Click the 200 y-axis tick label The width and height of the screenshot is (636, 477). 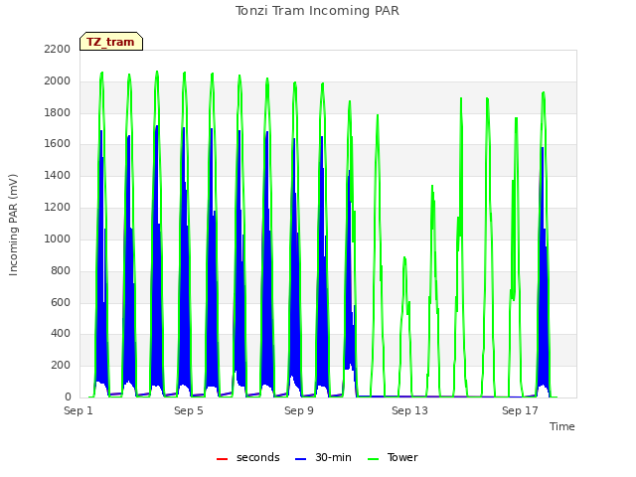[61, 365]
